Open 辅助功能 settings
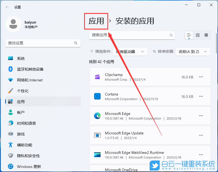This screenshot has width=218, height=172. pos(23,145)
